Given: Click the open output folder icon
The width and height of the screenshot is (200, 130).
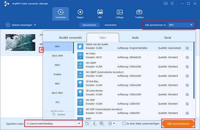Looking at the screenshot, I should [87, 123].
